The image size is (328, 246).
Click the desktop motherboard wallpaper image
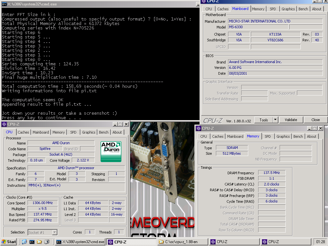(162, 179)
